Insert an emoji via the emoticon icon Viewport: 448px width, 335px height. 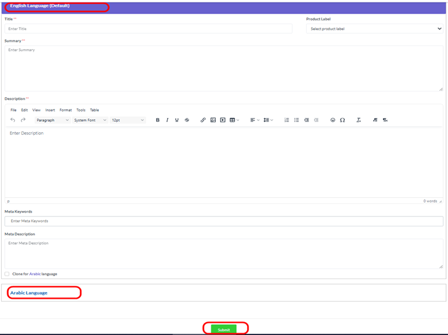pyautogui.click(x=332, y=120)
